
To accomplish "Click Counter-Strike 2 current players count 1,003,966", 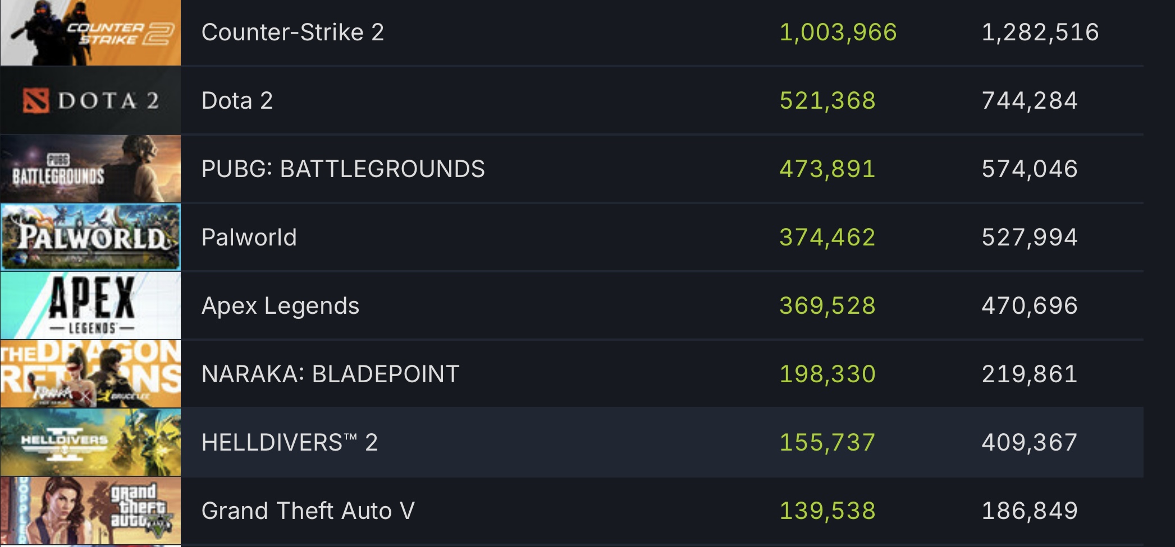I will point(838,33).
